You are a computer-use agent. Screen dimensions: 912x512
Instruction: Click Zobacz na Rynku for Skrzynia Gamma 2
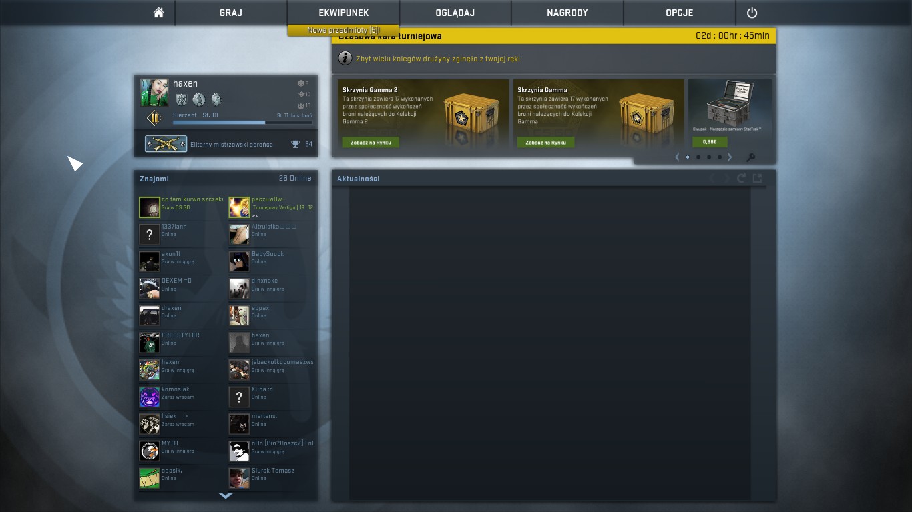371,142
